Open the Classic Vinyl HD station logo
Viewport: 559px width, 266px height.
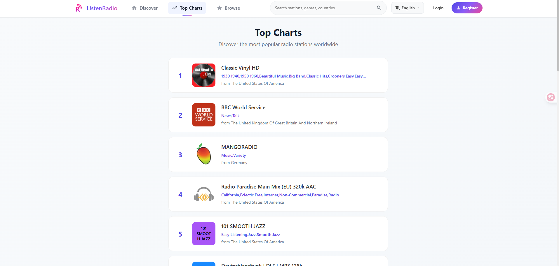point(204,75)
